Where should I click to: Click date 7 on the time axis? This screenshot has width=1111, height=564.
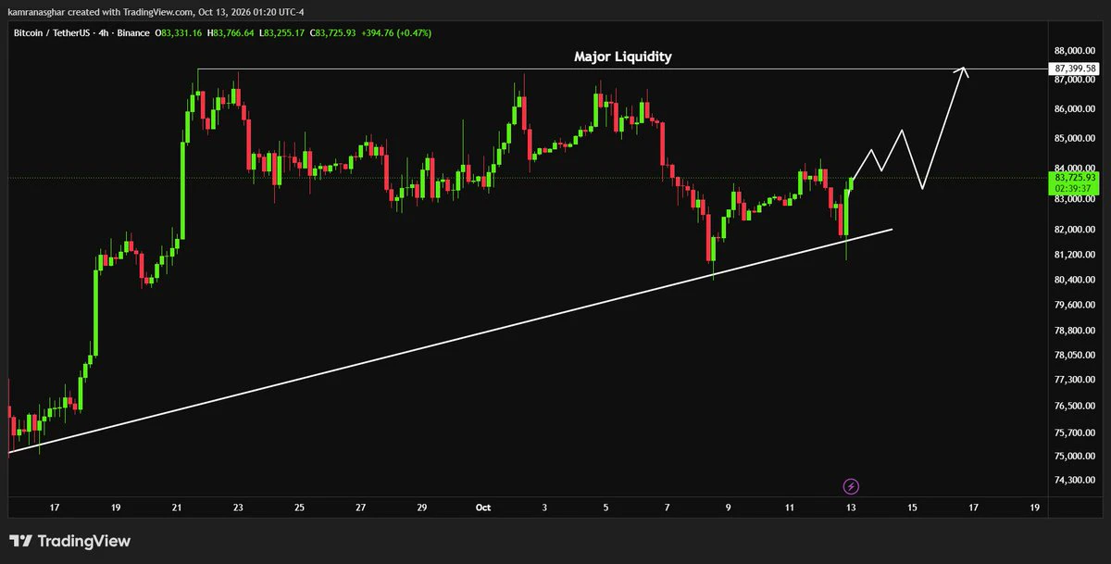tap(667, 507)
